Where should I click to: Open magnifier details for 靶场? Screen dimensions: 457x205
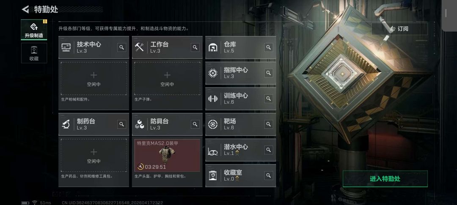pos(268,124)
